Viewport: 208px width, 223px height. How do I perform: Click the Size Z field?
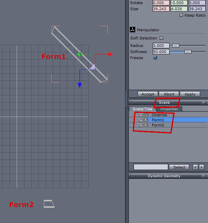click(197, 9)
